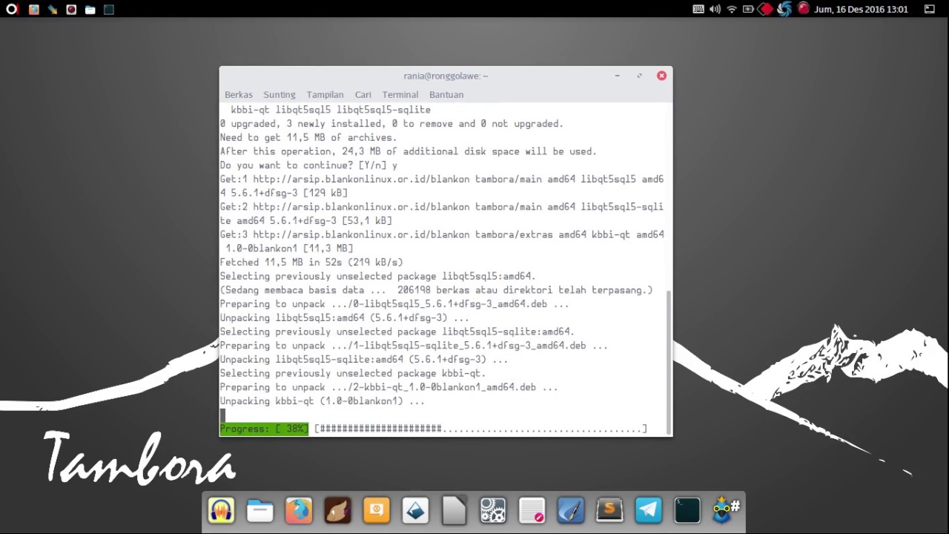
Task: Click the 'Preparing to unpack .../0-libqt5sql5' line
Action: [x=394, y=304]
